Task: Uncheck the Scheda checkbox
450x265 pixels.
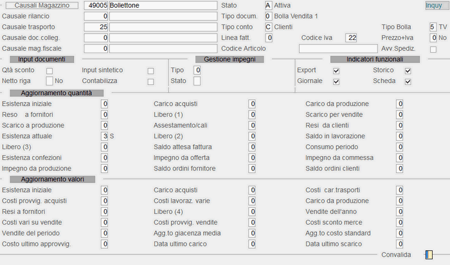Action: click(408, 82)
